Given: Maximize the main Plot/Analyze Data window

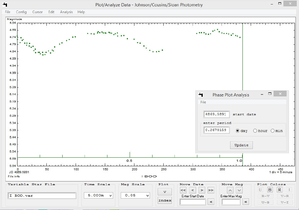Looking at the screenshot, I should point(280,3).
